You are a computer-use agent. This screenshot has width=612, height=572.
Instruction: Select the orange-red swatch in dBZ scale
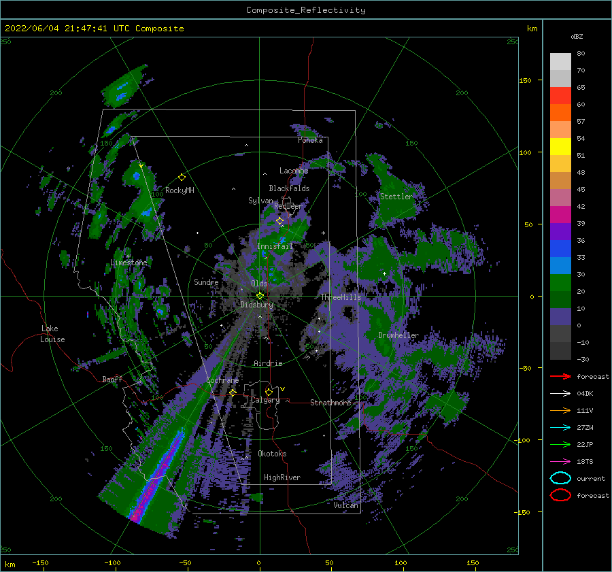tap(560, 112)
